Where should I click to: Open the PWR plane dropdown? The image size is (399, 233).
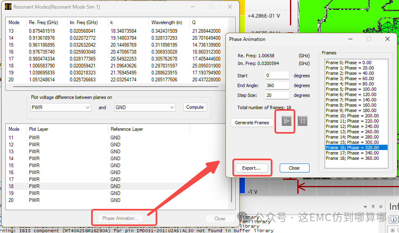[x=60, y=108]
